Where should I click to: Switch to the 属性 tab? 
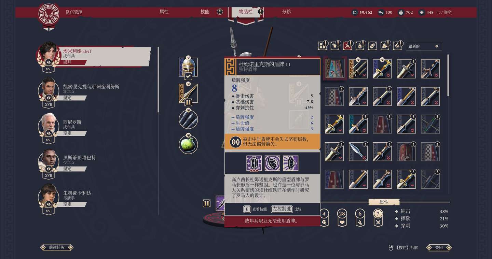tap(164, 12)
